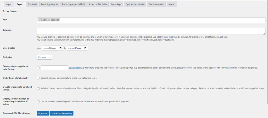Go to the Meta keys tab
Image resolution: width=268 pixels, height=118 pixels.
116,4
